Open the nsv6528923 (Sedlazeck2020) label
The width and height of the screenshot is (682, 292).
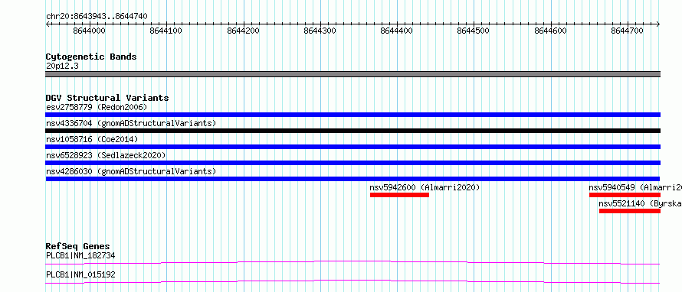(106, 155)
